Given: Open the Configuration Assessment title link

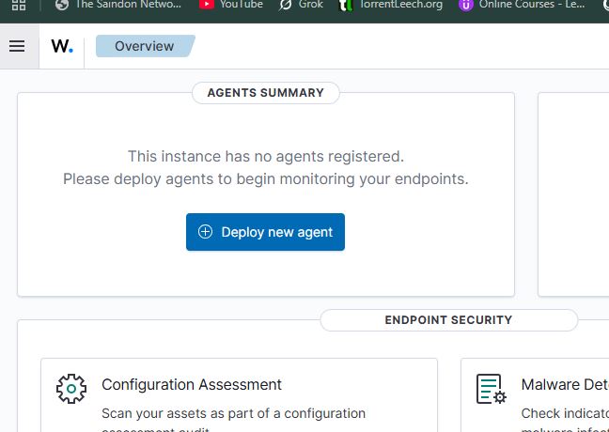Looking at the screenshot, I should coord(192,385).
